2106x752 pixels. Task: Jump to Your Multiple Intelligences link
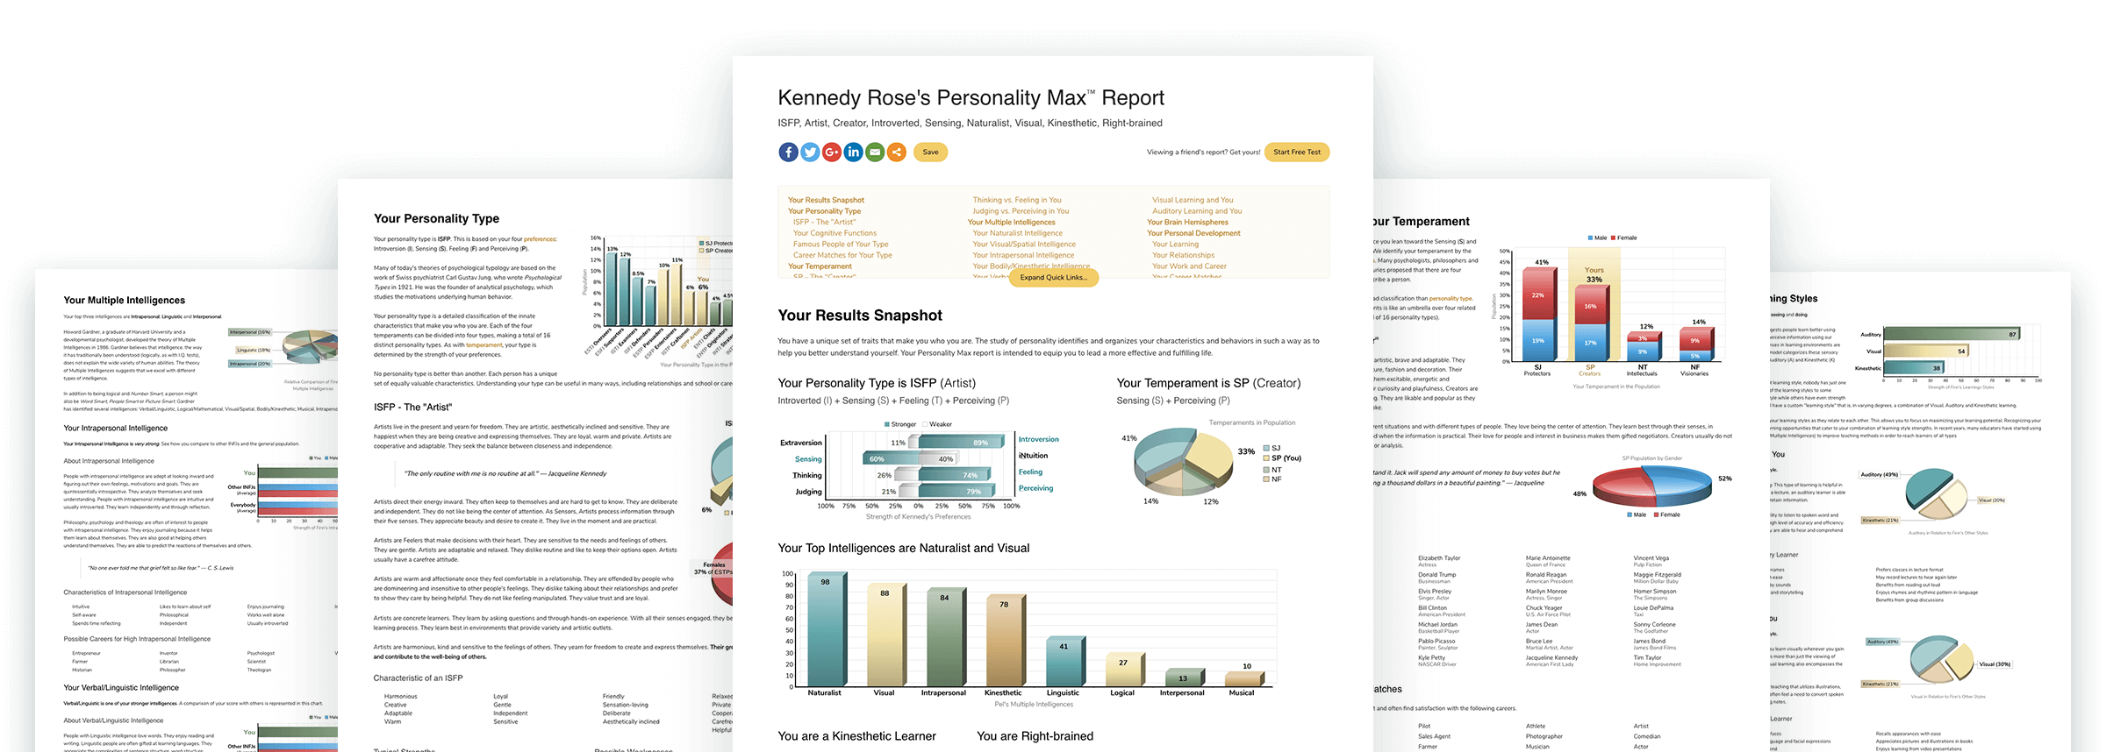tap(1012, 223)
